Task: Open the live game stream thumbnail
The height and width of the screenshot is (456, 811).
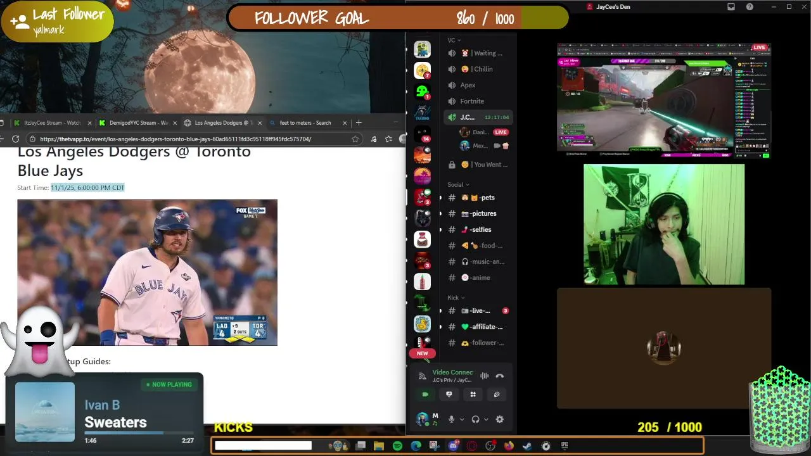Action: point(663,100)
